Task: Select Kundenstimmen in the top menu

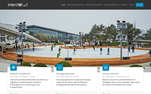Action: (111, 5)
